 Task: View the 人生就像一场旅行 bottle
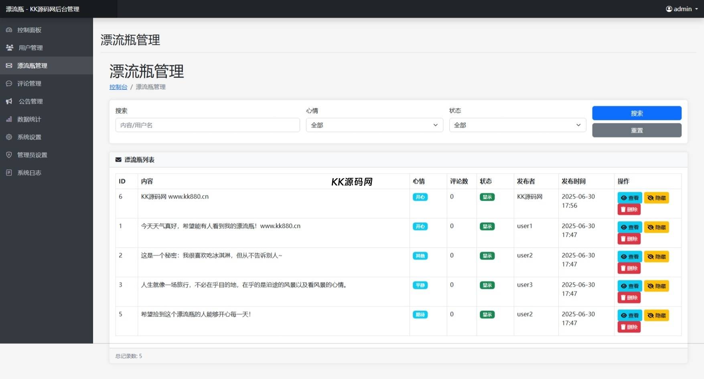[x=630, y=286]
